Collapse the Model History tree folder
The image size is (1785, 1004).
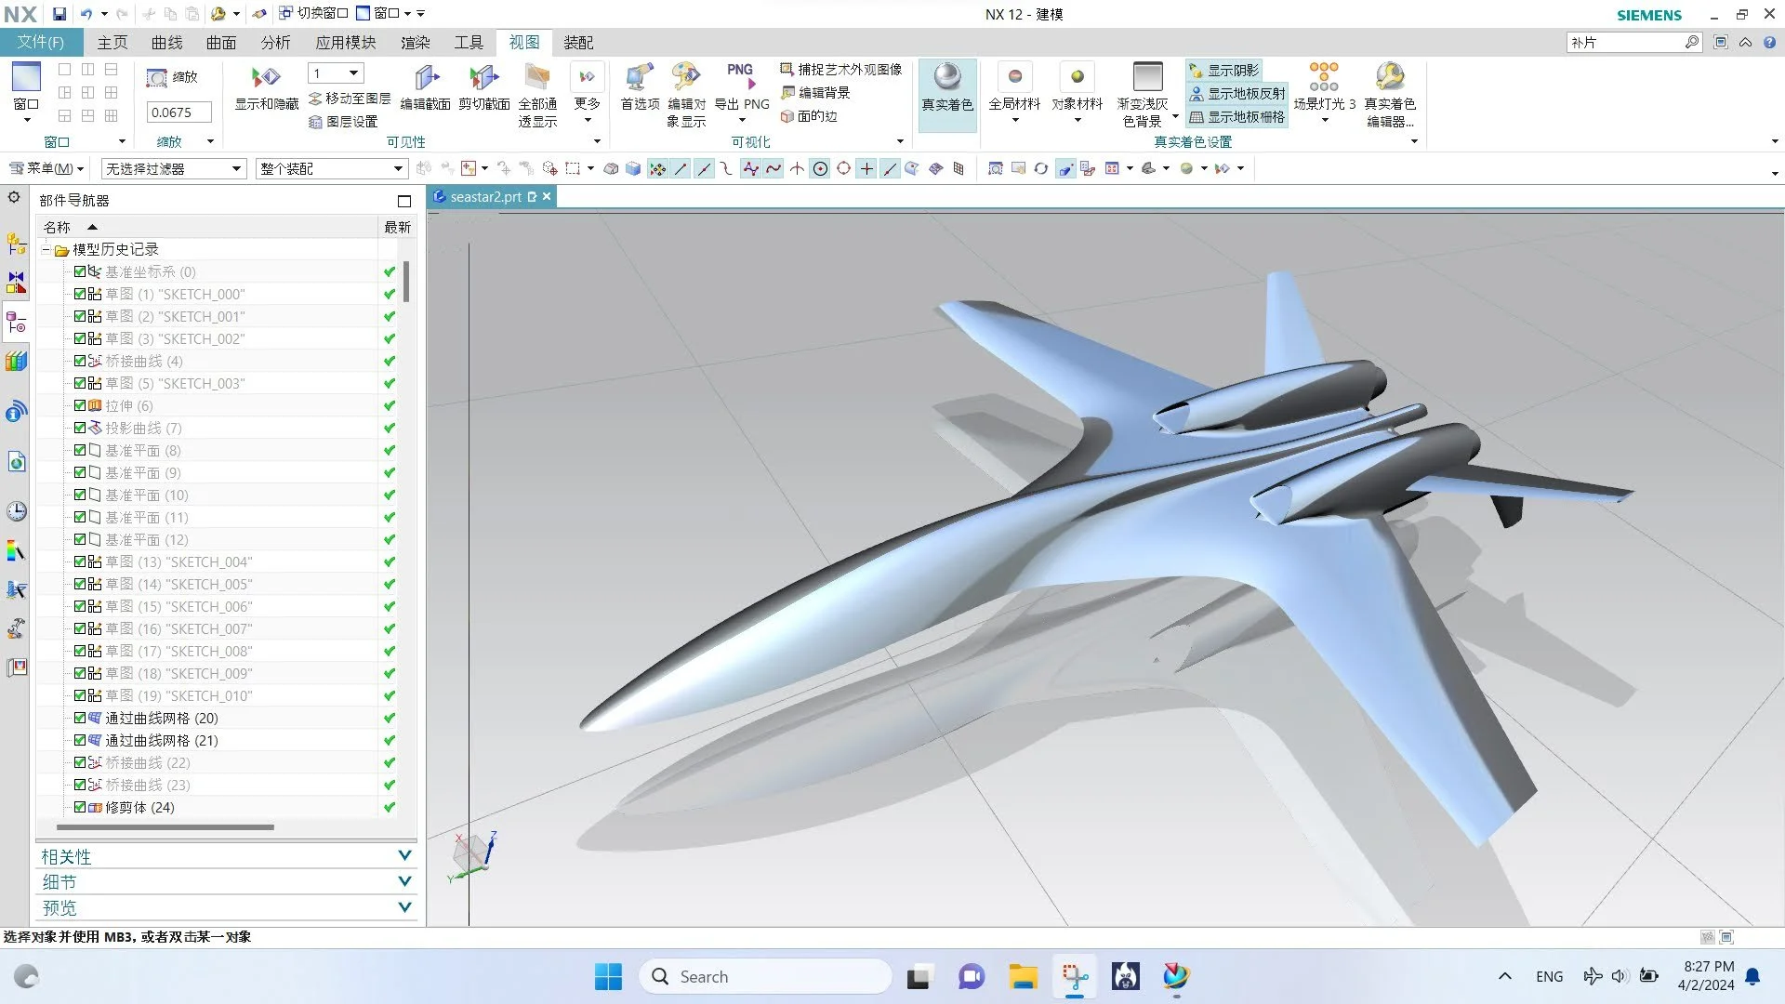pyautogui.click(x=46, y=249)
